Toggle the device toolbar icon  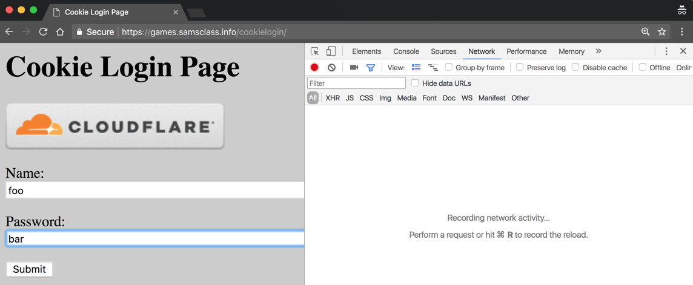tap(331, 51)
